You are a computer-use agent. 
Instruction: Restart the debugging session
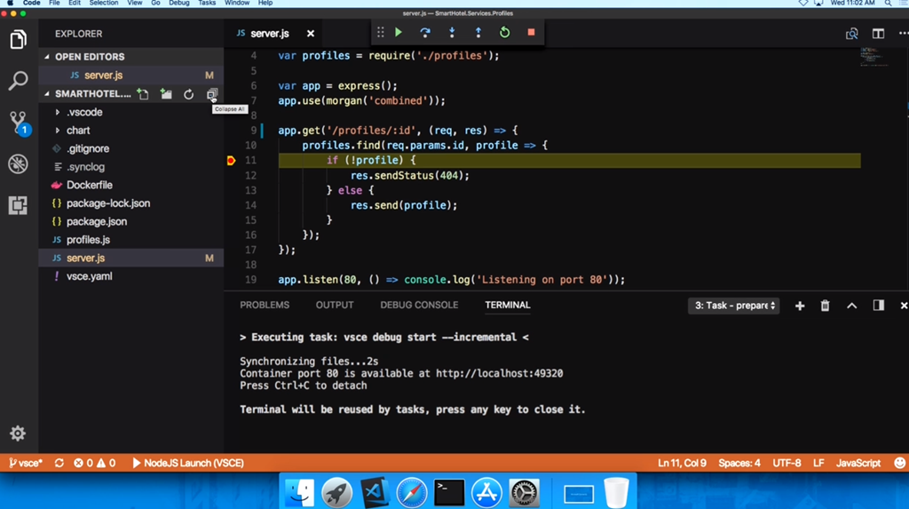(x=504, y=33)
